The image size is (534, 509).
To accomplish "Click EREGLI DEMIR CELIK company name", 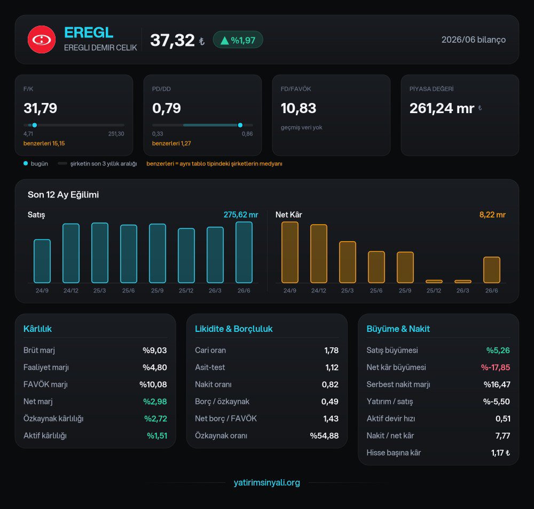I will click(x=100, y=47).
